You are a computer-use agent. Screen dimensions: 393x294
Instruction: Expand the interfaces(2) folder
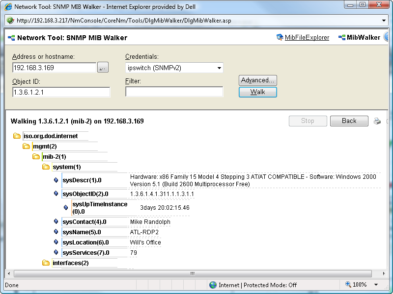[46, 263]
